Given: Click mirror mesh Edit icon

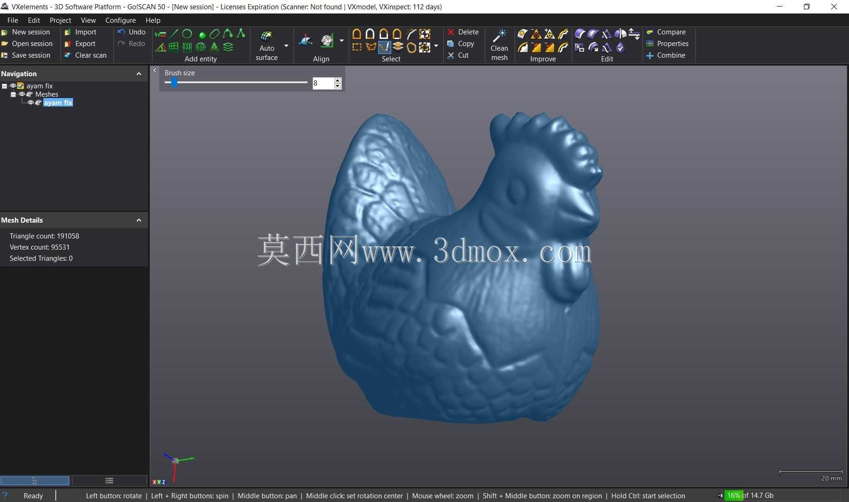Looking at the screenshot, I should point(620,34).
